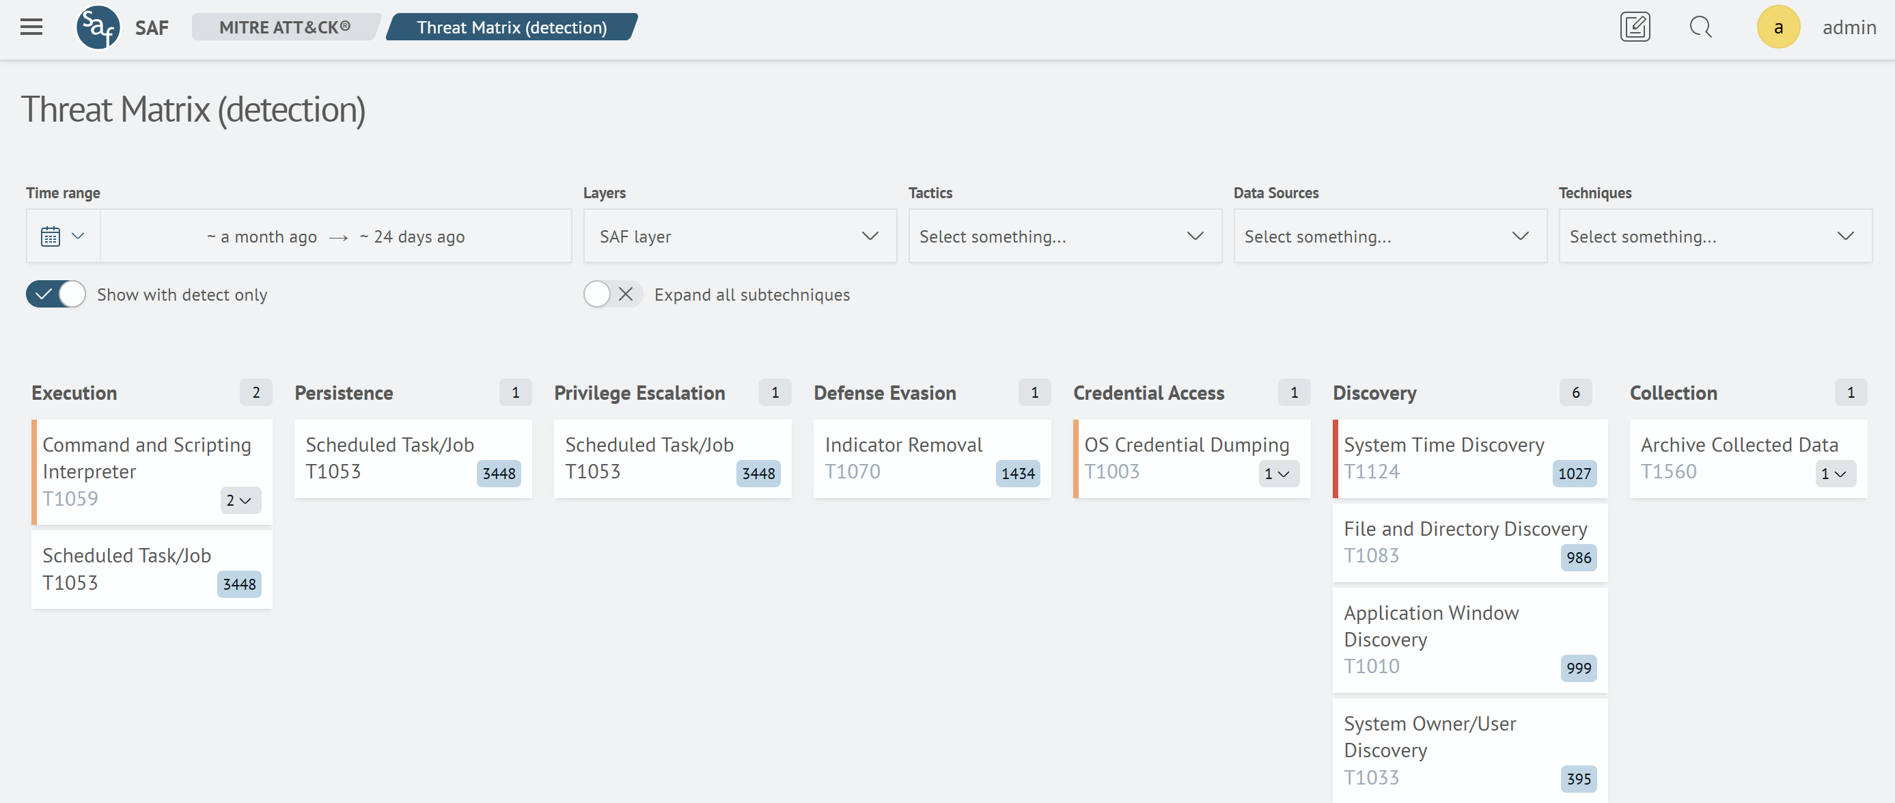Image resolution: width=1895 pixels, height=803 pixels.
Task: Click the edit icon in the top toolbar
Action: pyautogui.click(x=1635, y=27)
